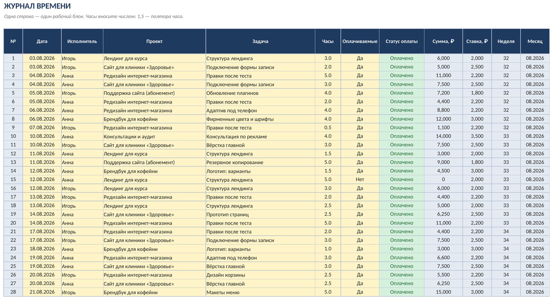Select the «Нет» cell in row 15
The image size is (553, 300).
tap(360, 180)
